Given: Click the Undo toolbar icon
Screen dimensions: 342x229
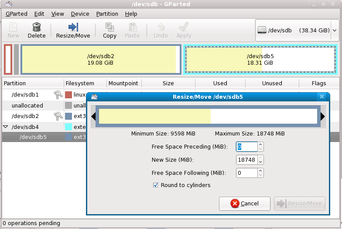Looking at the screenshot, I should point(161,27).
